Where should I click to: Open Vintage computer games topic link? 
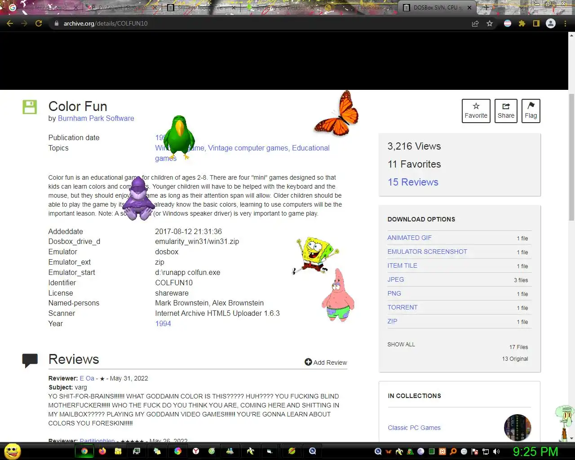pyautogui.click(x=248, y=148)
